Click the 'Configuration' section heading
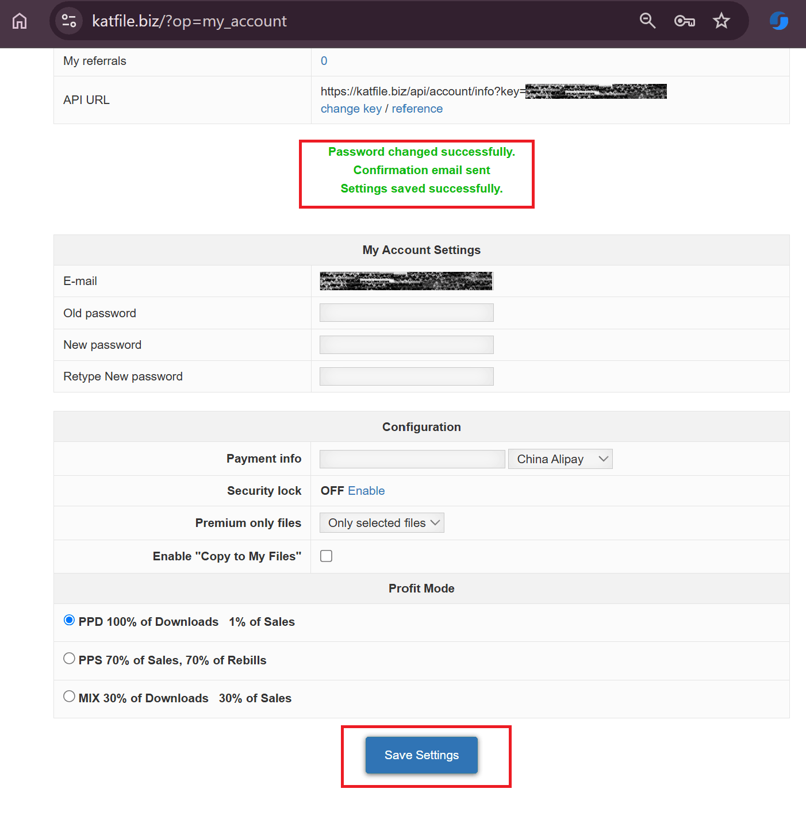The width and height of the screenshot is (806, 831). tap(421, 427)
